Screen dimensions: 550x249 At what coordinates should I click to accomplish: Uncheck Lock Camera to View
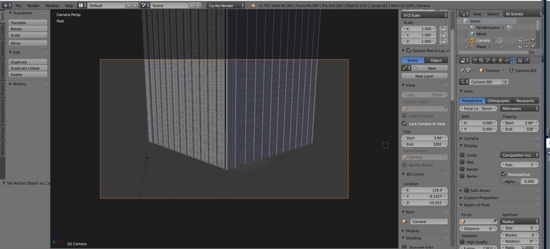tap(404, 123)
